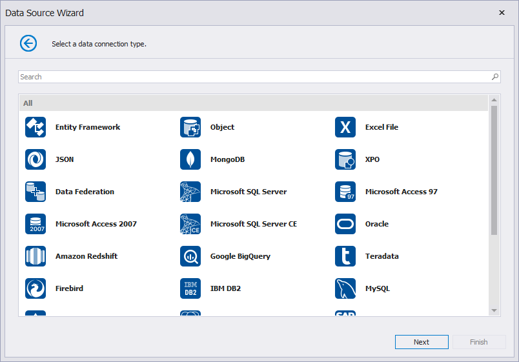The height and width of the screenshot is (362, 519).
Task: Choose the MongoDB leaf icon
Action: (x=190, y=159)
